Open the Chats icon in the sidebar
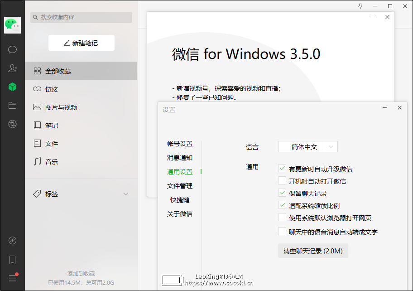Viewport: 413px width, 291px height. point(12,49)
